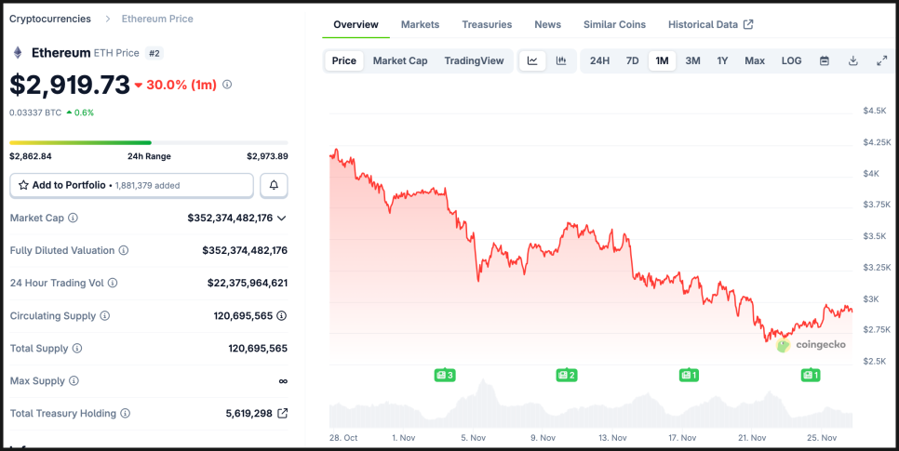Click the price alert bell icon
This screenshot has height=451, width=899.
coord(274,185)
